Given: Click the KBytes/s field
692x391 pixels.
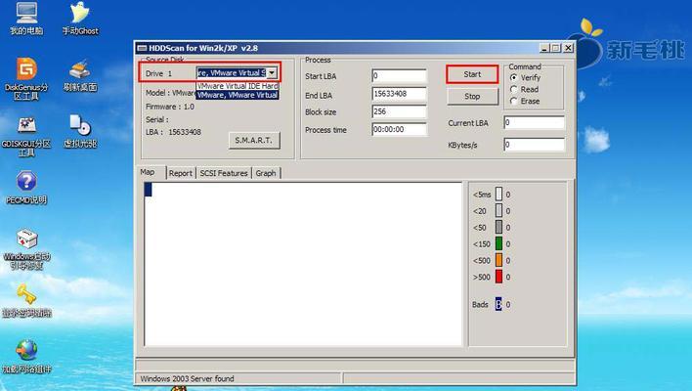Looking at the screenshot, I should [x=534, y=145].
